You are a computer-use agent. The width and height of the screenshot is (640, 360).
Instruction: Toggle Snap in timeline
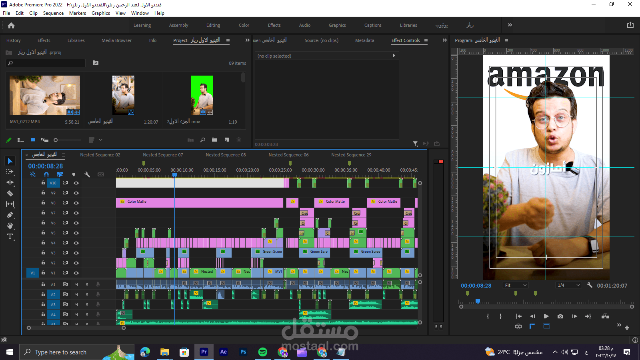[x=46, y=174]
